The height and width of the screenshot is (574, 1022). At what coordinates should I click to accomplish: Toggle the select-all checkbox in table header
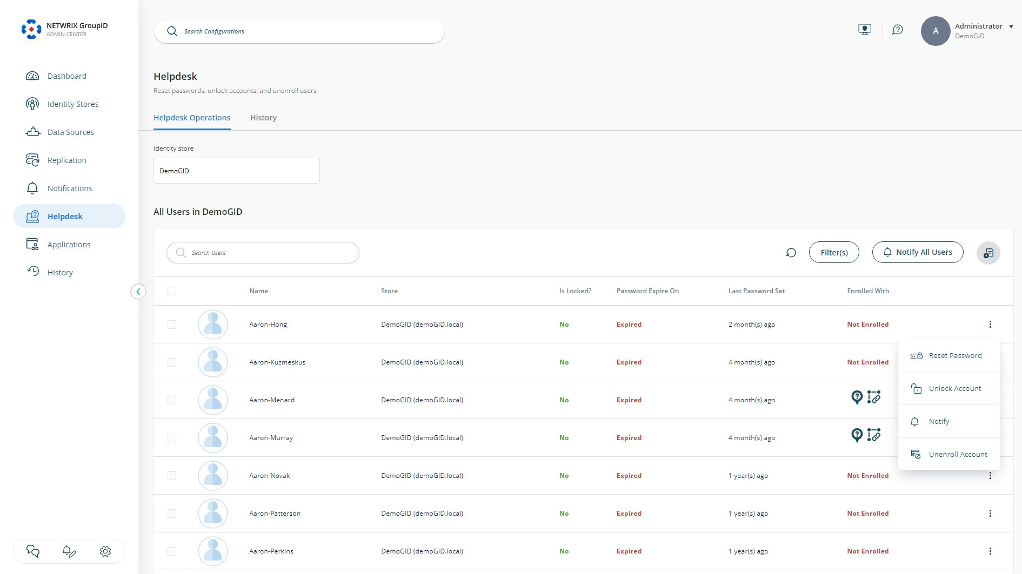(x=172, y=291)
